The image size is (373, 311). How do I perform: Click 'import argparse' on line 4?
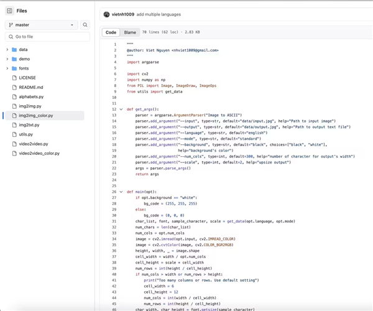pos(143,62)
